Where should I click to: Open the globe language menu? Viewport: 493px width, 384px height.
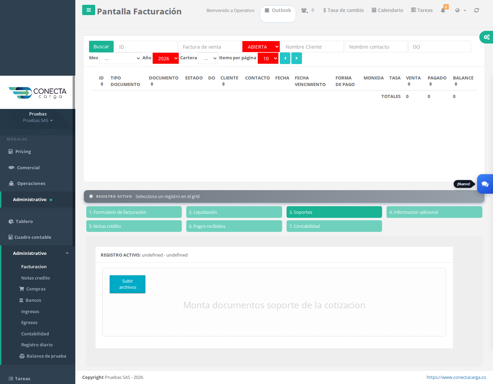[x=460, y=10]
